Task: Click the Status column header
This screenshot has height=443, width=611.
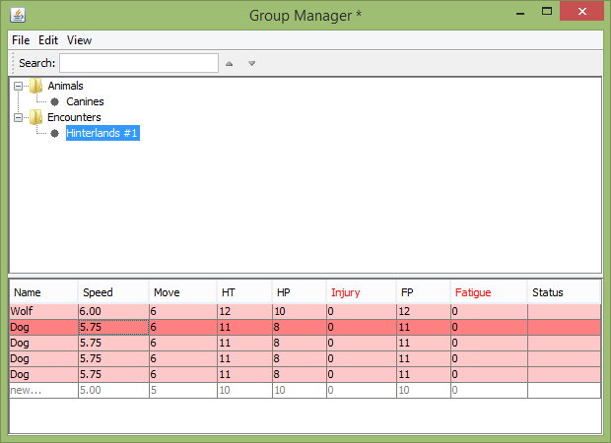Action: coord(564,292)
